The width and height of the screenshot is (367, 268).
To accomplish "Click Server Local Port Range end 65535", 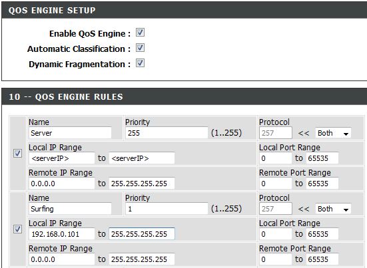I will pos(322,158).
